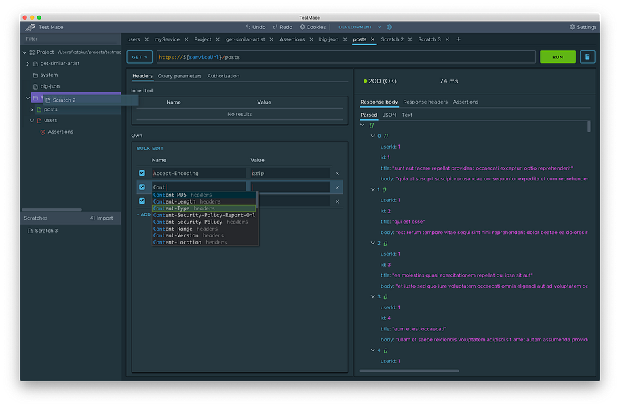Choose Content-MD5 from autocomplete list
620x407 pixels.
click(x=204, y=195)
